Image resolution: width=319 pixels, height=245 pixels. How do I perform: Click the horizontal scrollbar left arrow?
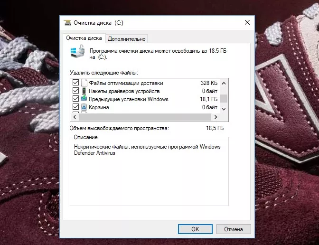tap(74, 116)
